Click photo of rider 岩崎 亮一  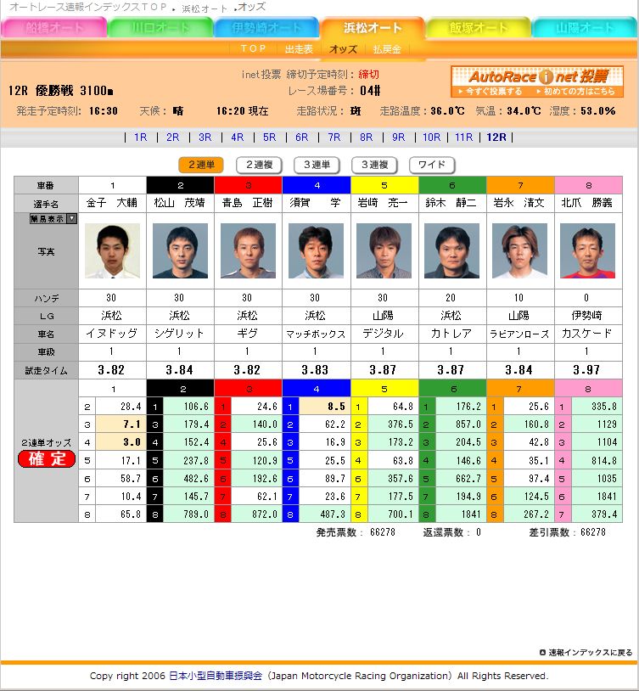coord(384,250)
